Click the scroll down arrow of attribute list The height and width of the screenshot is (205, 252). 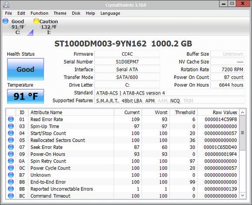coord(242,195)
